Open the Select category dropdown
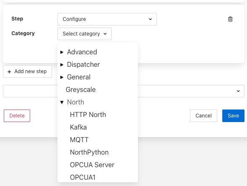 click(84, 34)
